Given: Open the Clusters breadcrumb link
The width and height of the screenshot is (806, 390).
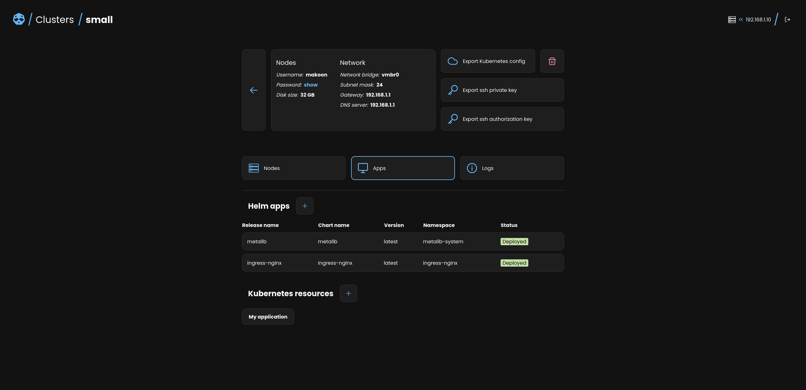Looking at the screenshot, I should [x=55, y=20].
